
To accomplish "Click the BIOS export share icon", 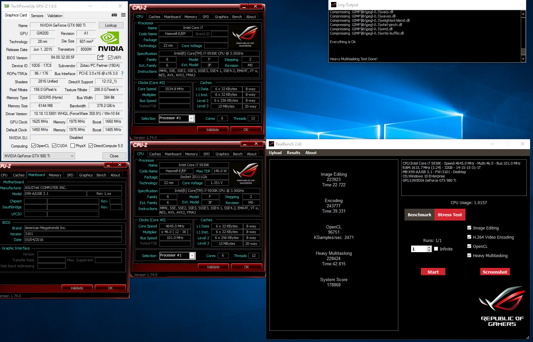I will tap(101, 57).
